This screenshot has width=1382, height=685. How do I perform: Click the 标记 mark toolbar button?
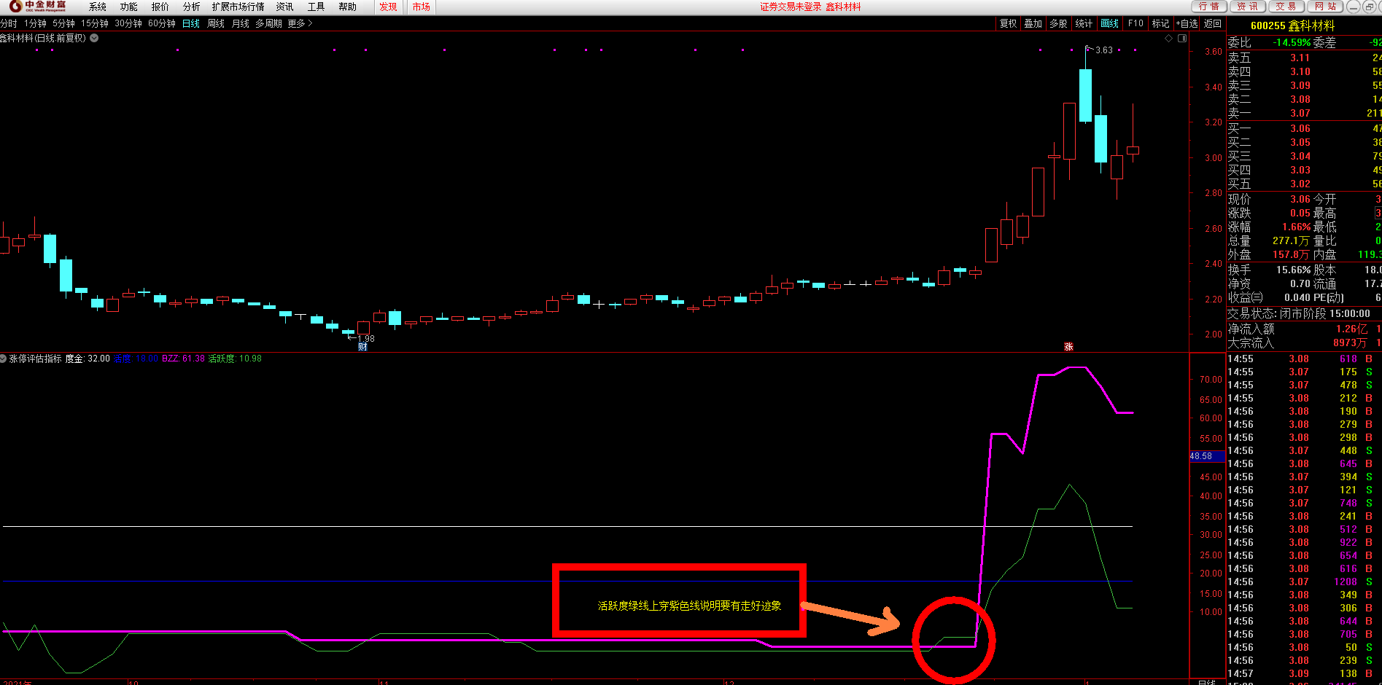click(x=1160, y=23)
